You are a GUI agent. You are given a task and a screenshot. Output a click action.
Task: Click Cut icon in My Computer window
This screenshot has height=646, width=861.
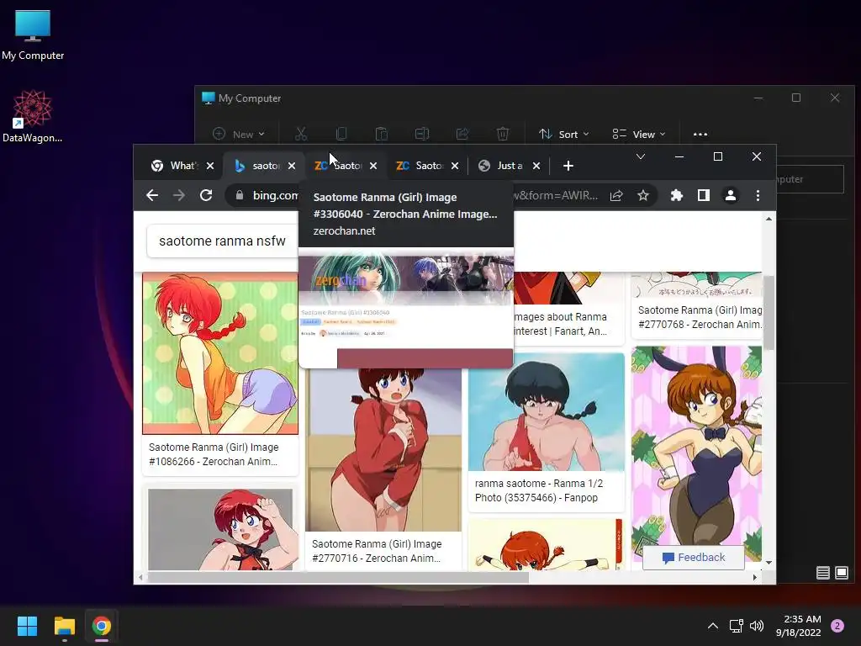pos(301,134)
